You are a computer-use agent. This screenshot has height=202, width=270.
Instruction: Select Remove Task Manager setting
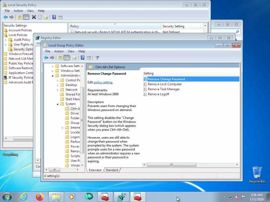(163, 89)
